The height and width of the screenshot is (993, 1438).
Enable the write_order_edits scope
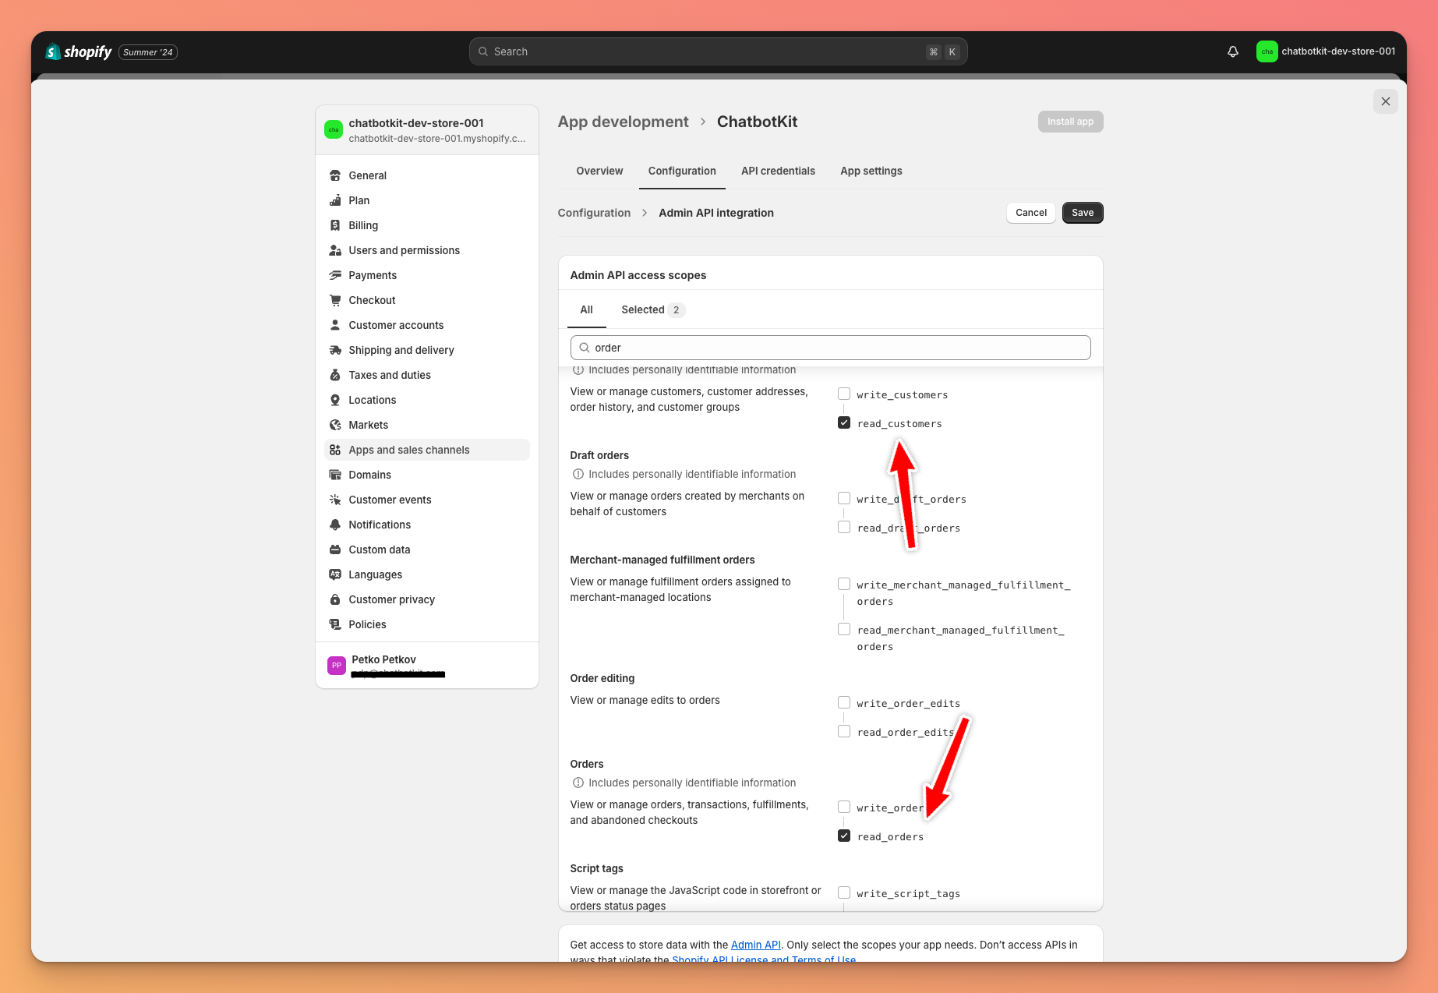pyautogui.click(x=844, y=702)
